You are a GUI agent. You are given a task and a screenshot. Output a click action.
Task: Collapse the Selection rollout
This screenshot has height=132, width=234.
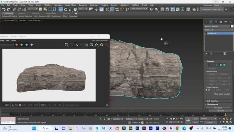pyautogui.click(x=211, y=61)
